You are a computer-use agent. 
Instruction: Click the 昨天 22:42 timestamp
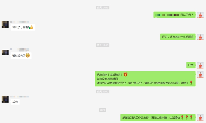pos(102,92)
